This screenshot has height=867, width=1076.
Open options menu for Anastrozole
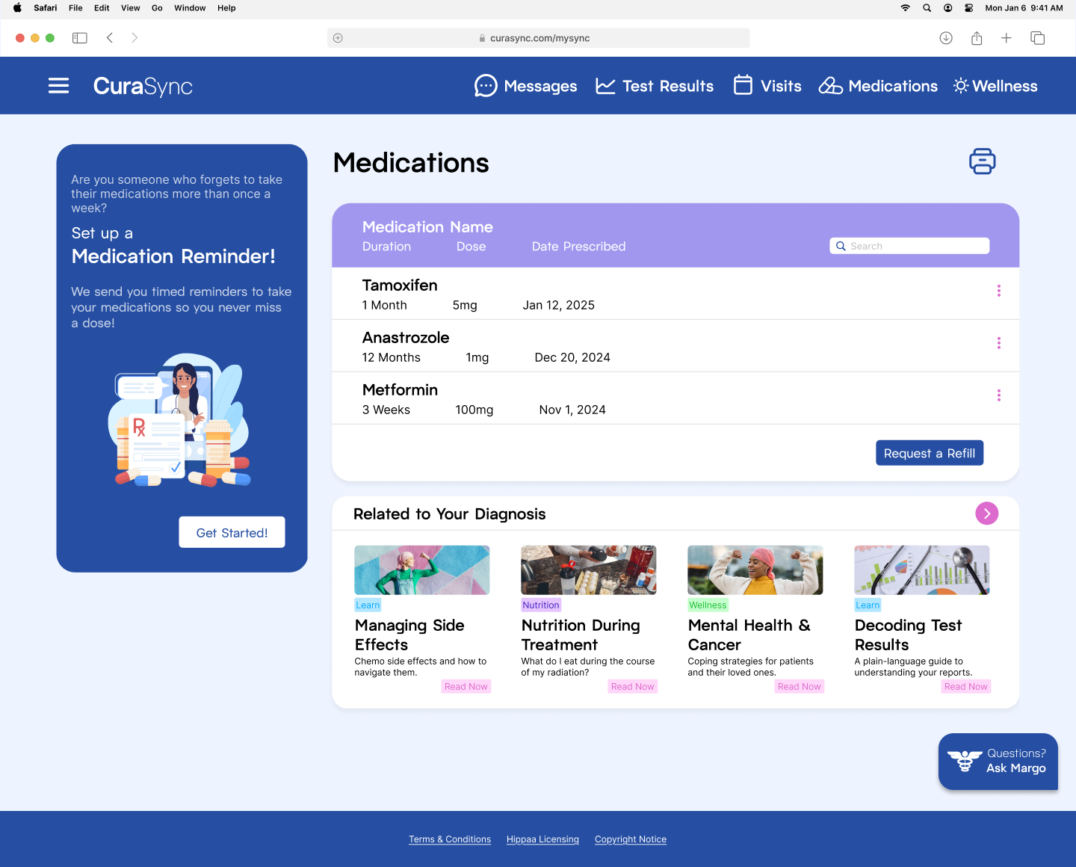click(x=998, y=343)
